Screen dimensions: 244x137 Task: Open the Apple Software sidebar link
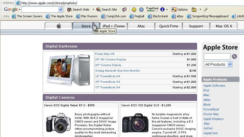click(x=214, y=86)
